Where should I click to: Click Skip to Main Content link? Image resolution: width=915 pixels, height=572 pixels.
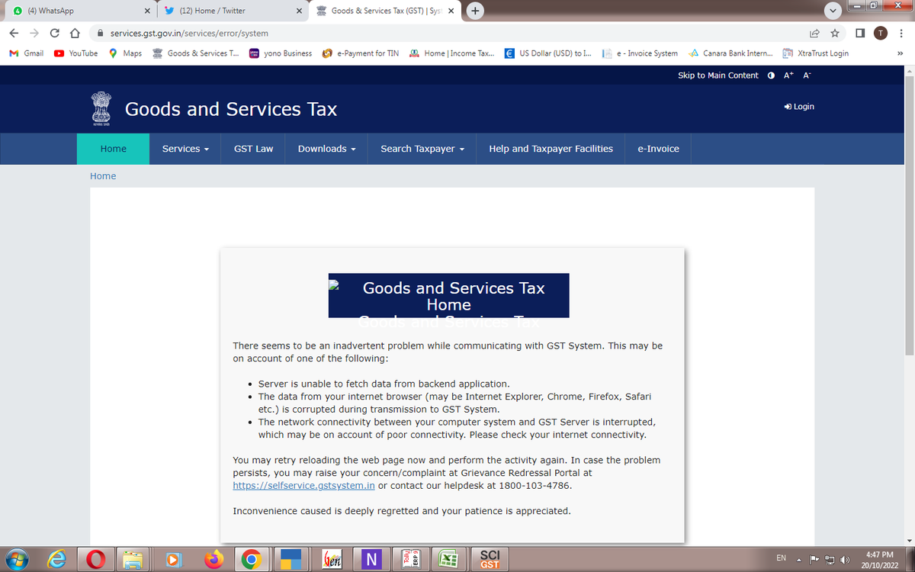(718, 76)
